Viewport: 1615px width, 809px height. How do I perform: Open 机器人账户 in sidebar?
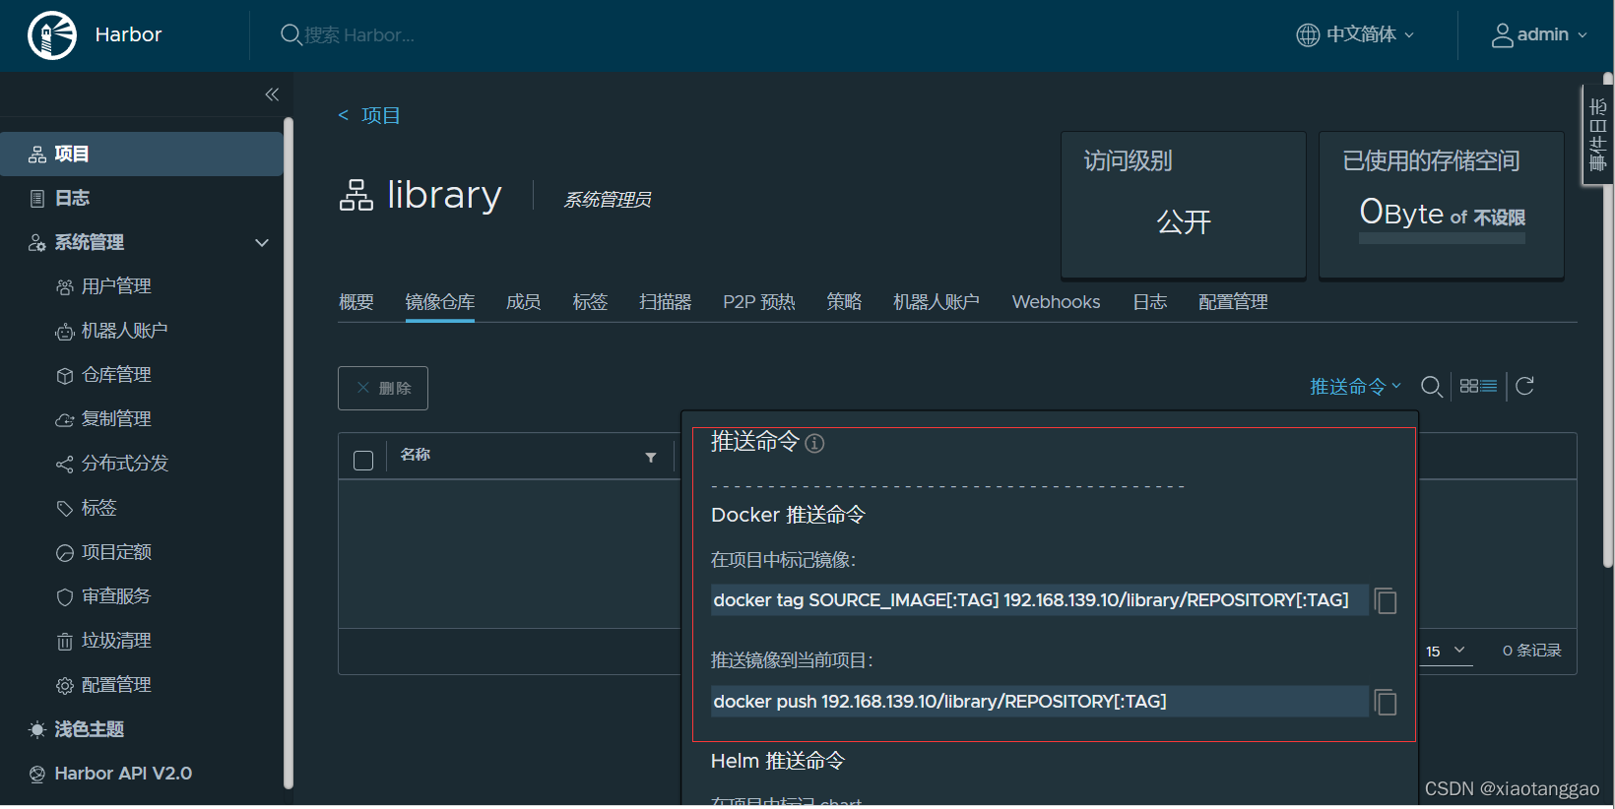click(124, 331)
